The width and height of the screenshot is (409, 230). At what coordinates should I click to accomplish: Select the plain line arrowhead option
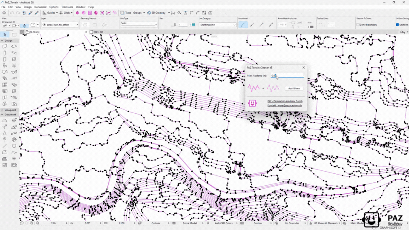pos(242,25)
